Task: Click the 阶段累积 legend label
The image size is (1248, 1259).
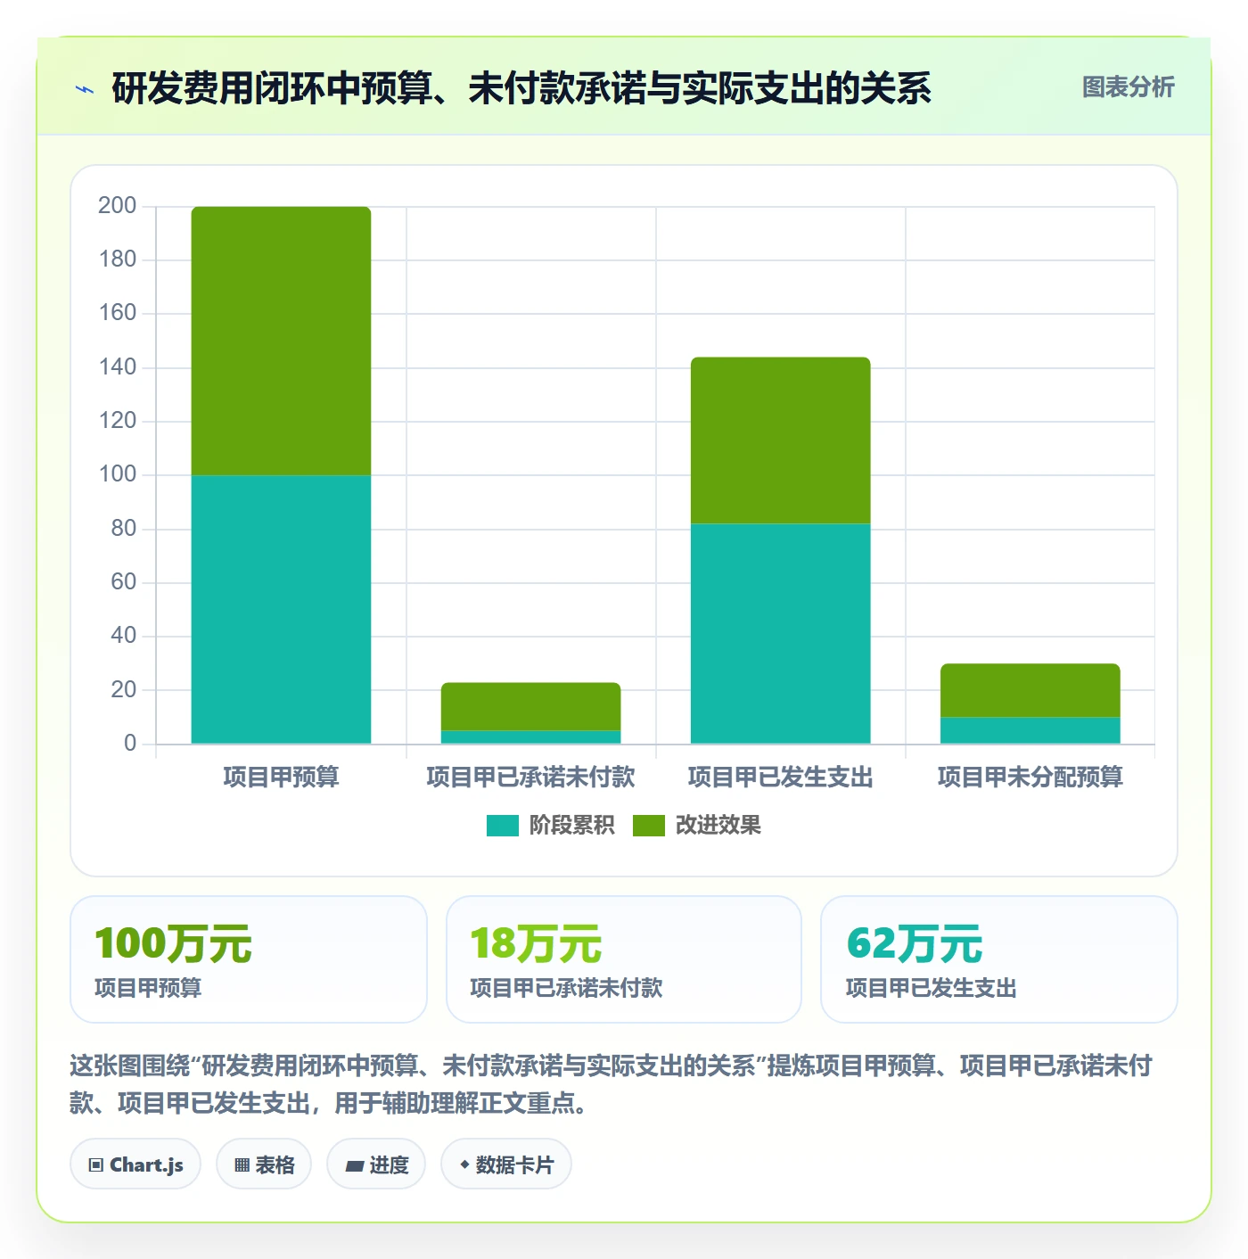Action: 571,826
